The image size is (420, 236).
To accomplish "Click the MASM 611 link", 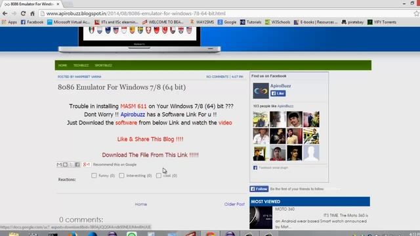I will (x=133, y=106).
